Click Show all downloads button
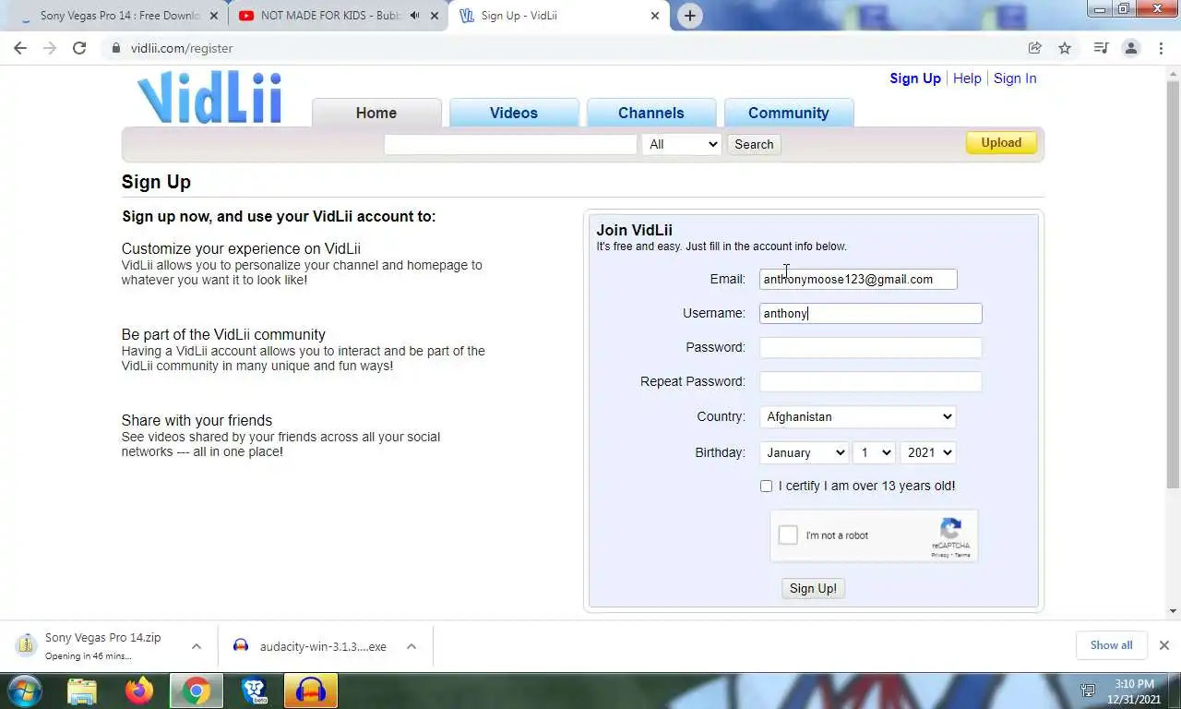Viewport: 1181px width, 709px height. point(1111,645)
